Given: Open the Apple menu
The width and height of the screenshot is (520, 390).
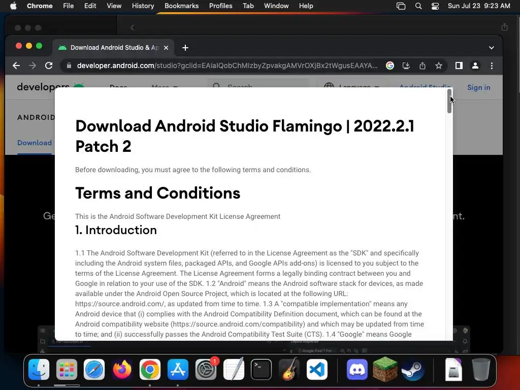Looking at the screenshot, I should [x=13, y=6].
